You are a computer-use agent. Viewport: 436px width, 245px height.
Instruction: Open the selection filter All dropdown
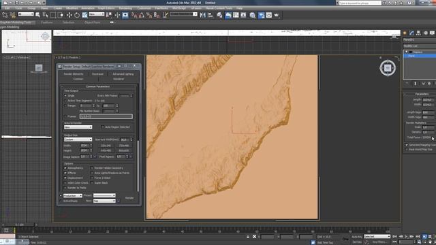click(26, 14)
